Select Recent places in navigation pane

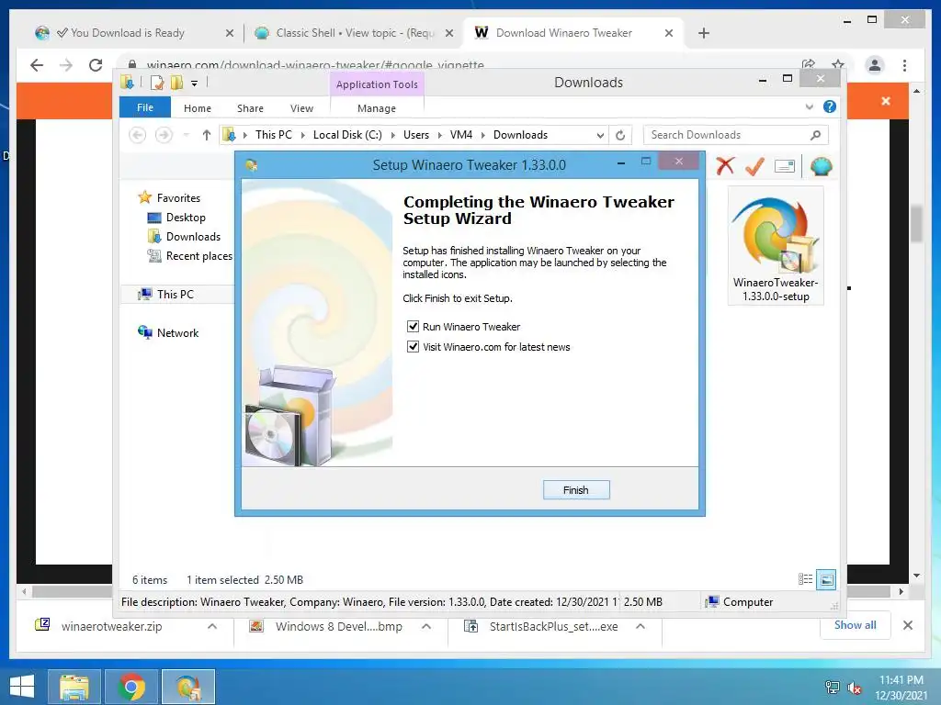[x=198, y=256]
